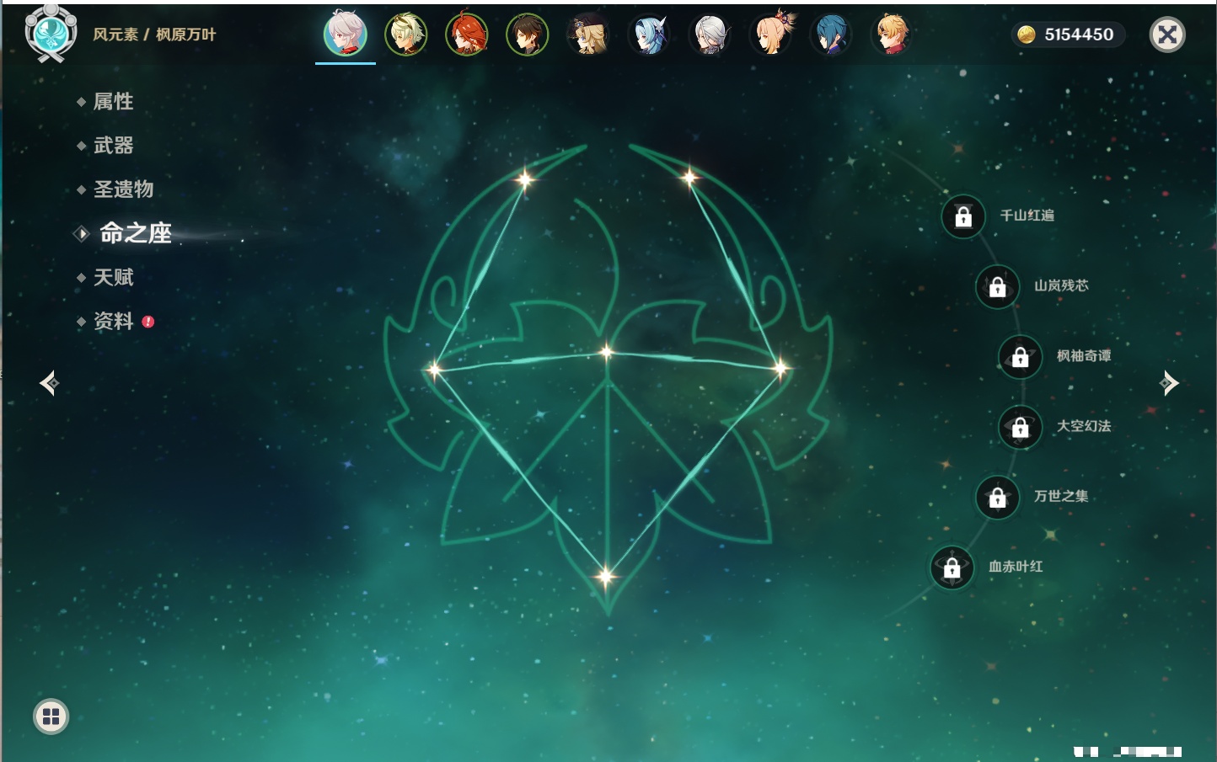Image resolution: width=1217 pixels, height=762 pixels.
Task: Open the 万世之集 constellation entry
Action: [x=997, y=497]
